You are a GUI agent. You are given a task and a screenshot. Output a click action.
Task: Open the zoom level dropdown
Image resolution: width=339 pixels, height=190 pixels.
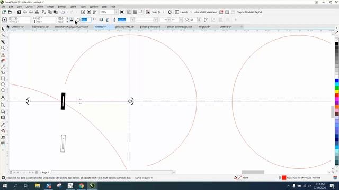point(117,12)
